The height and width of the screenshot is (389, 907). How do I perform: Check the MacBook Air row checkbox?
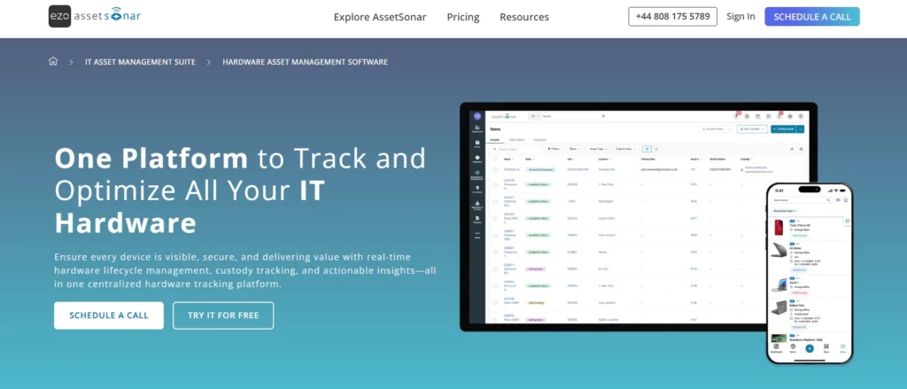493,168
